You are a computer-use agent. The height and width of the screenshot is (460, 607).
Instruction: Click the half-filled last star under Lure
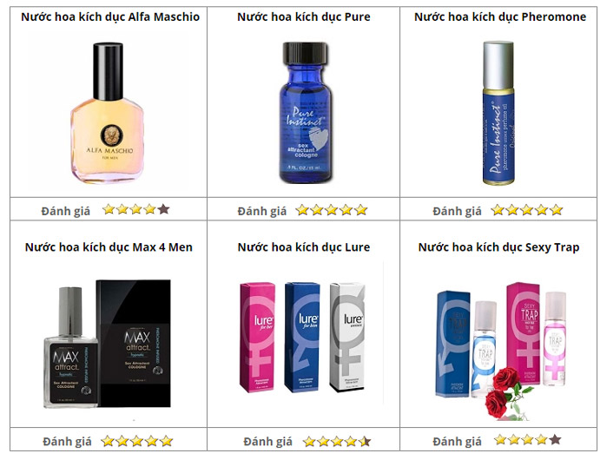365,441
